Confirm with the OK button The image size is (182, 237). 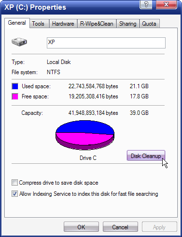pyautogui.click(x=81, y=227)
